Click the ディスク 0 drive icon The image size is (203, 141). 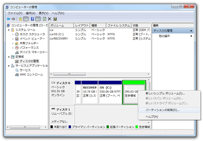(x=53, y=82)
